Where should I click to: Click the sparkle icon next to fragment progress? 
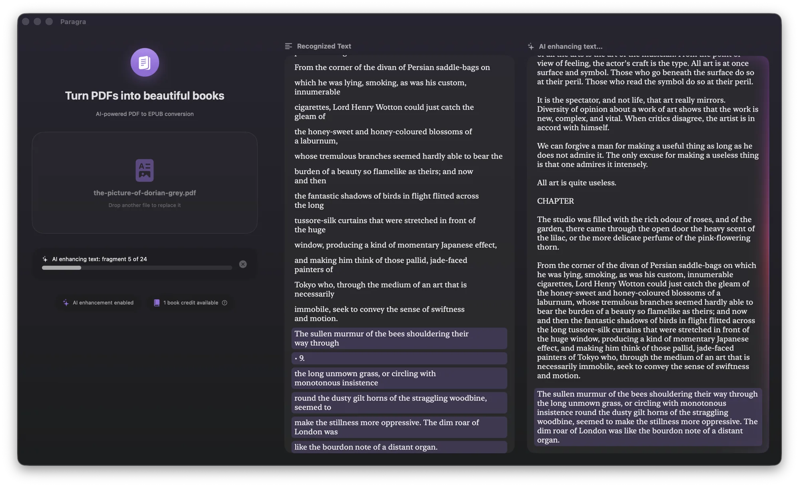point(45,259)
